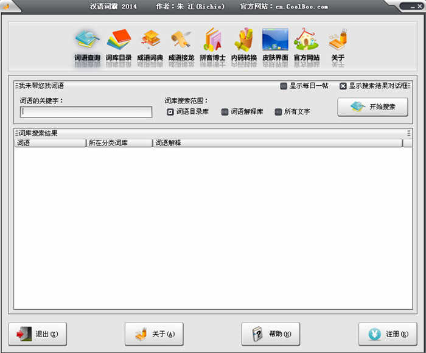This screenshot has width=426, height=353.
Task: Close the 汉语词霸 window
Action: pyautogui.click(x=419, y=6)
